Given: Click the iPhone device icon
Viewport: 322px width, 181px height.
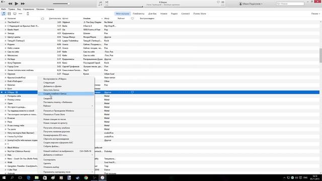Looking at the screenshot, I should coord(28,14).
